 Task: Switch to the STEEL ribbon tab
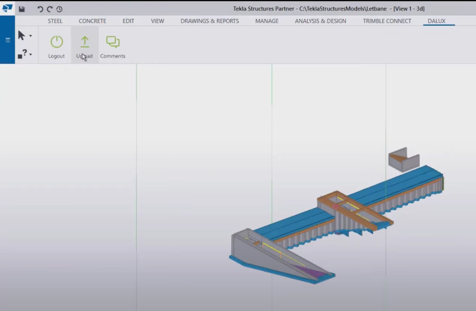55,21
